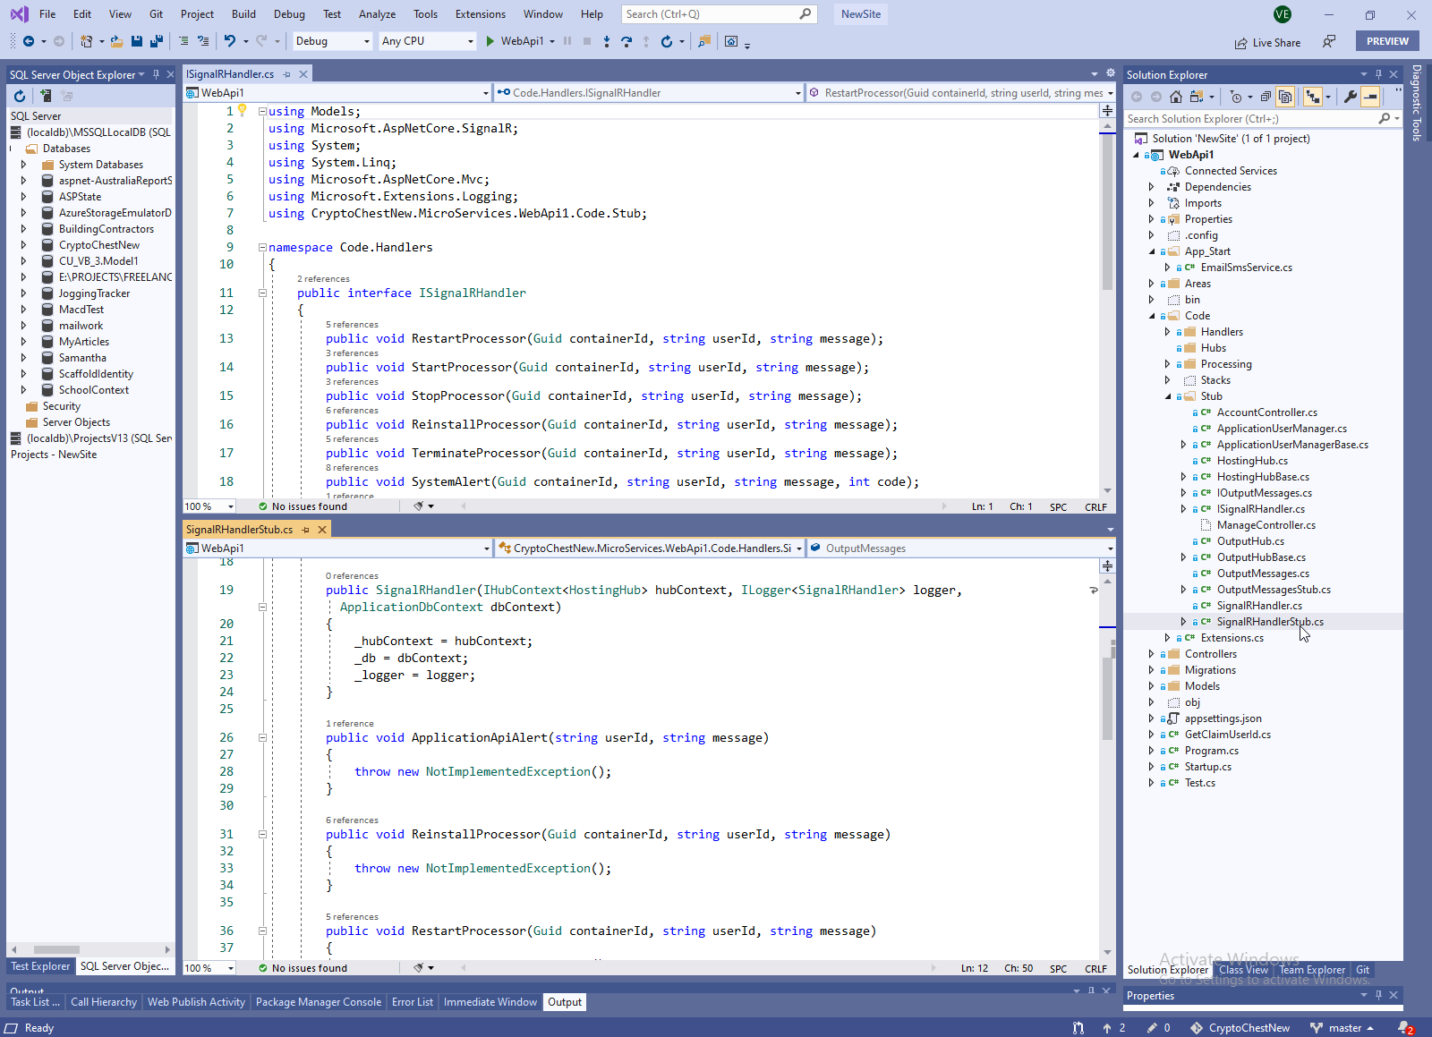Image resolution: width=1432 pixels, height=1037 pixels.
Task: Open the Debug configuration dropdown
Action: pos(332,41)
